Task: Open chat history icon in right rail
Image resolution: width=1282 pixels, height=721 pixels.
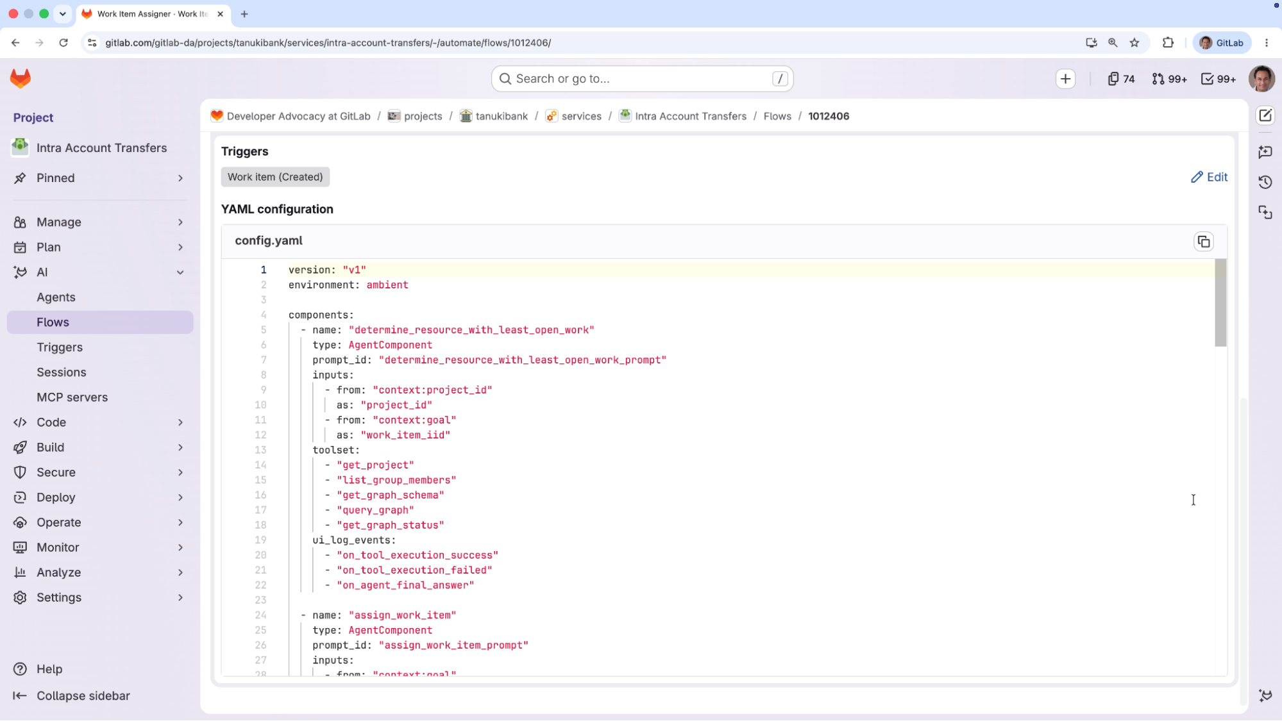Action: [1265, 182]
